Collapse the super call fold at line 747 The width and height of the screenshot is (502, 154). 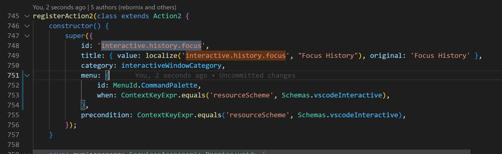(x=27, y=36)
